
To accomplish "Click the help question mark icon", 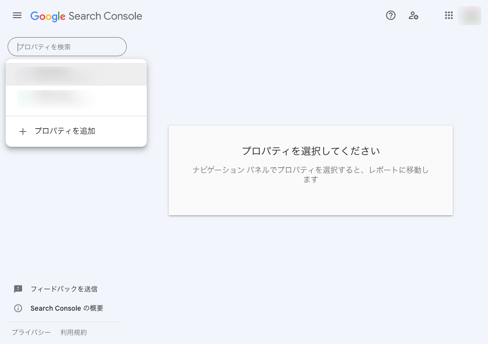I will point(391,16).
